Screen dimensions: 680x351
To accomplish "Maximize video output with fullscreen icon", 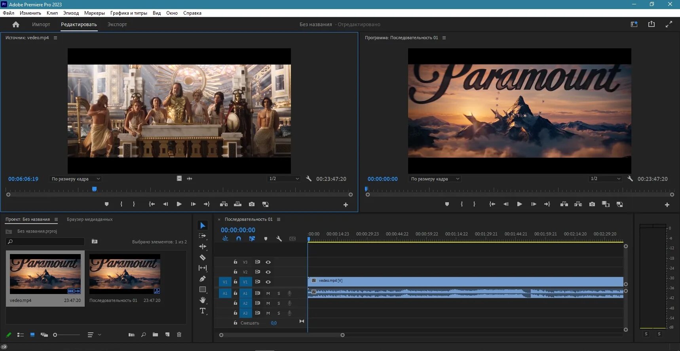I will pos(669,24).
